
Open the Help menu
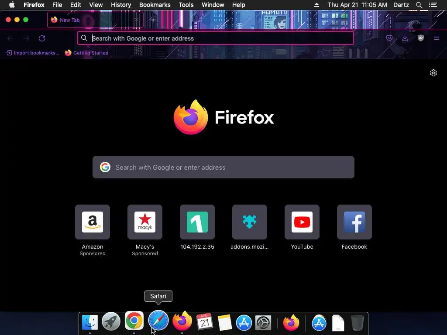[x=239, y=5]
